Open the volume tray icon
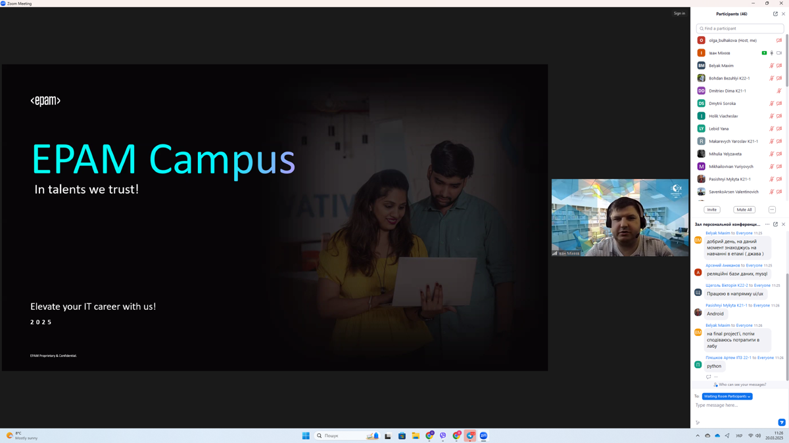The width and height of the screenshot is (789, 443). 758,436
